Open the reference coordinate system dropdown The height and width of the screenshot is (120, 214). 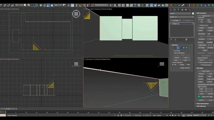tap(58, 5)
